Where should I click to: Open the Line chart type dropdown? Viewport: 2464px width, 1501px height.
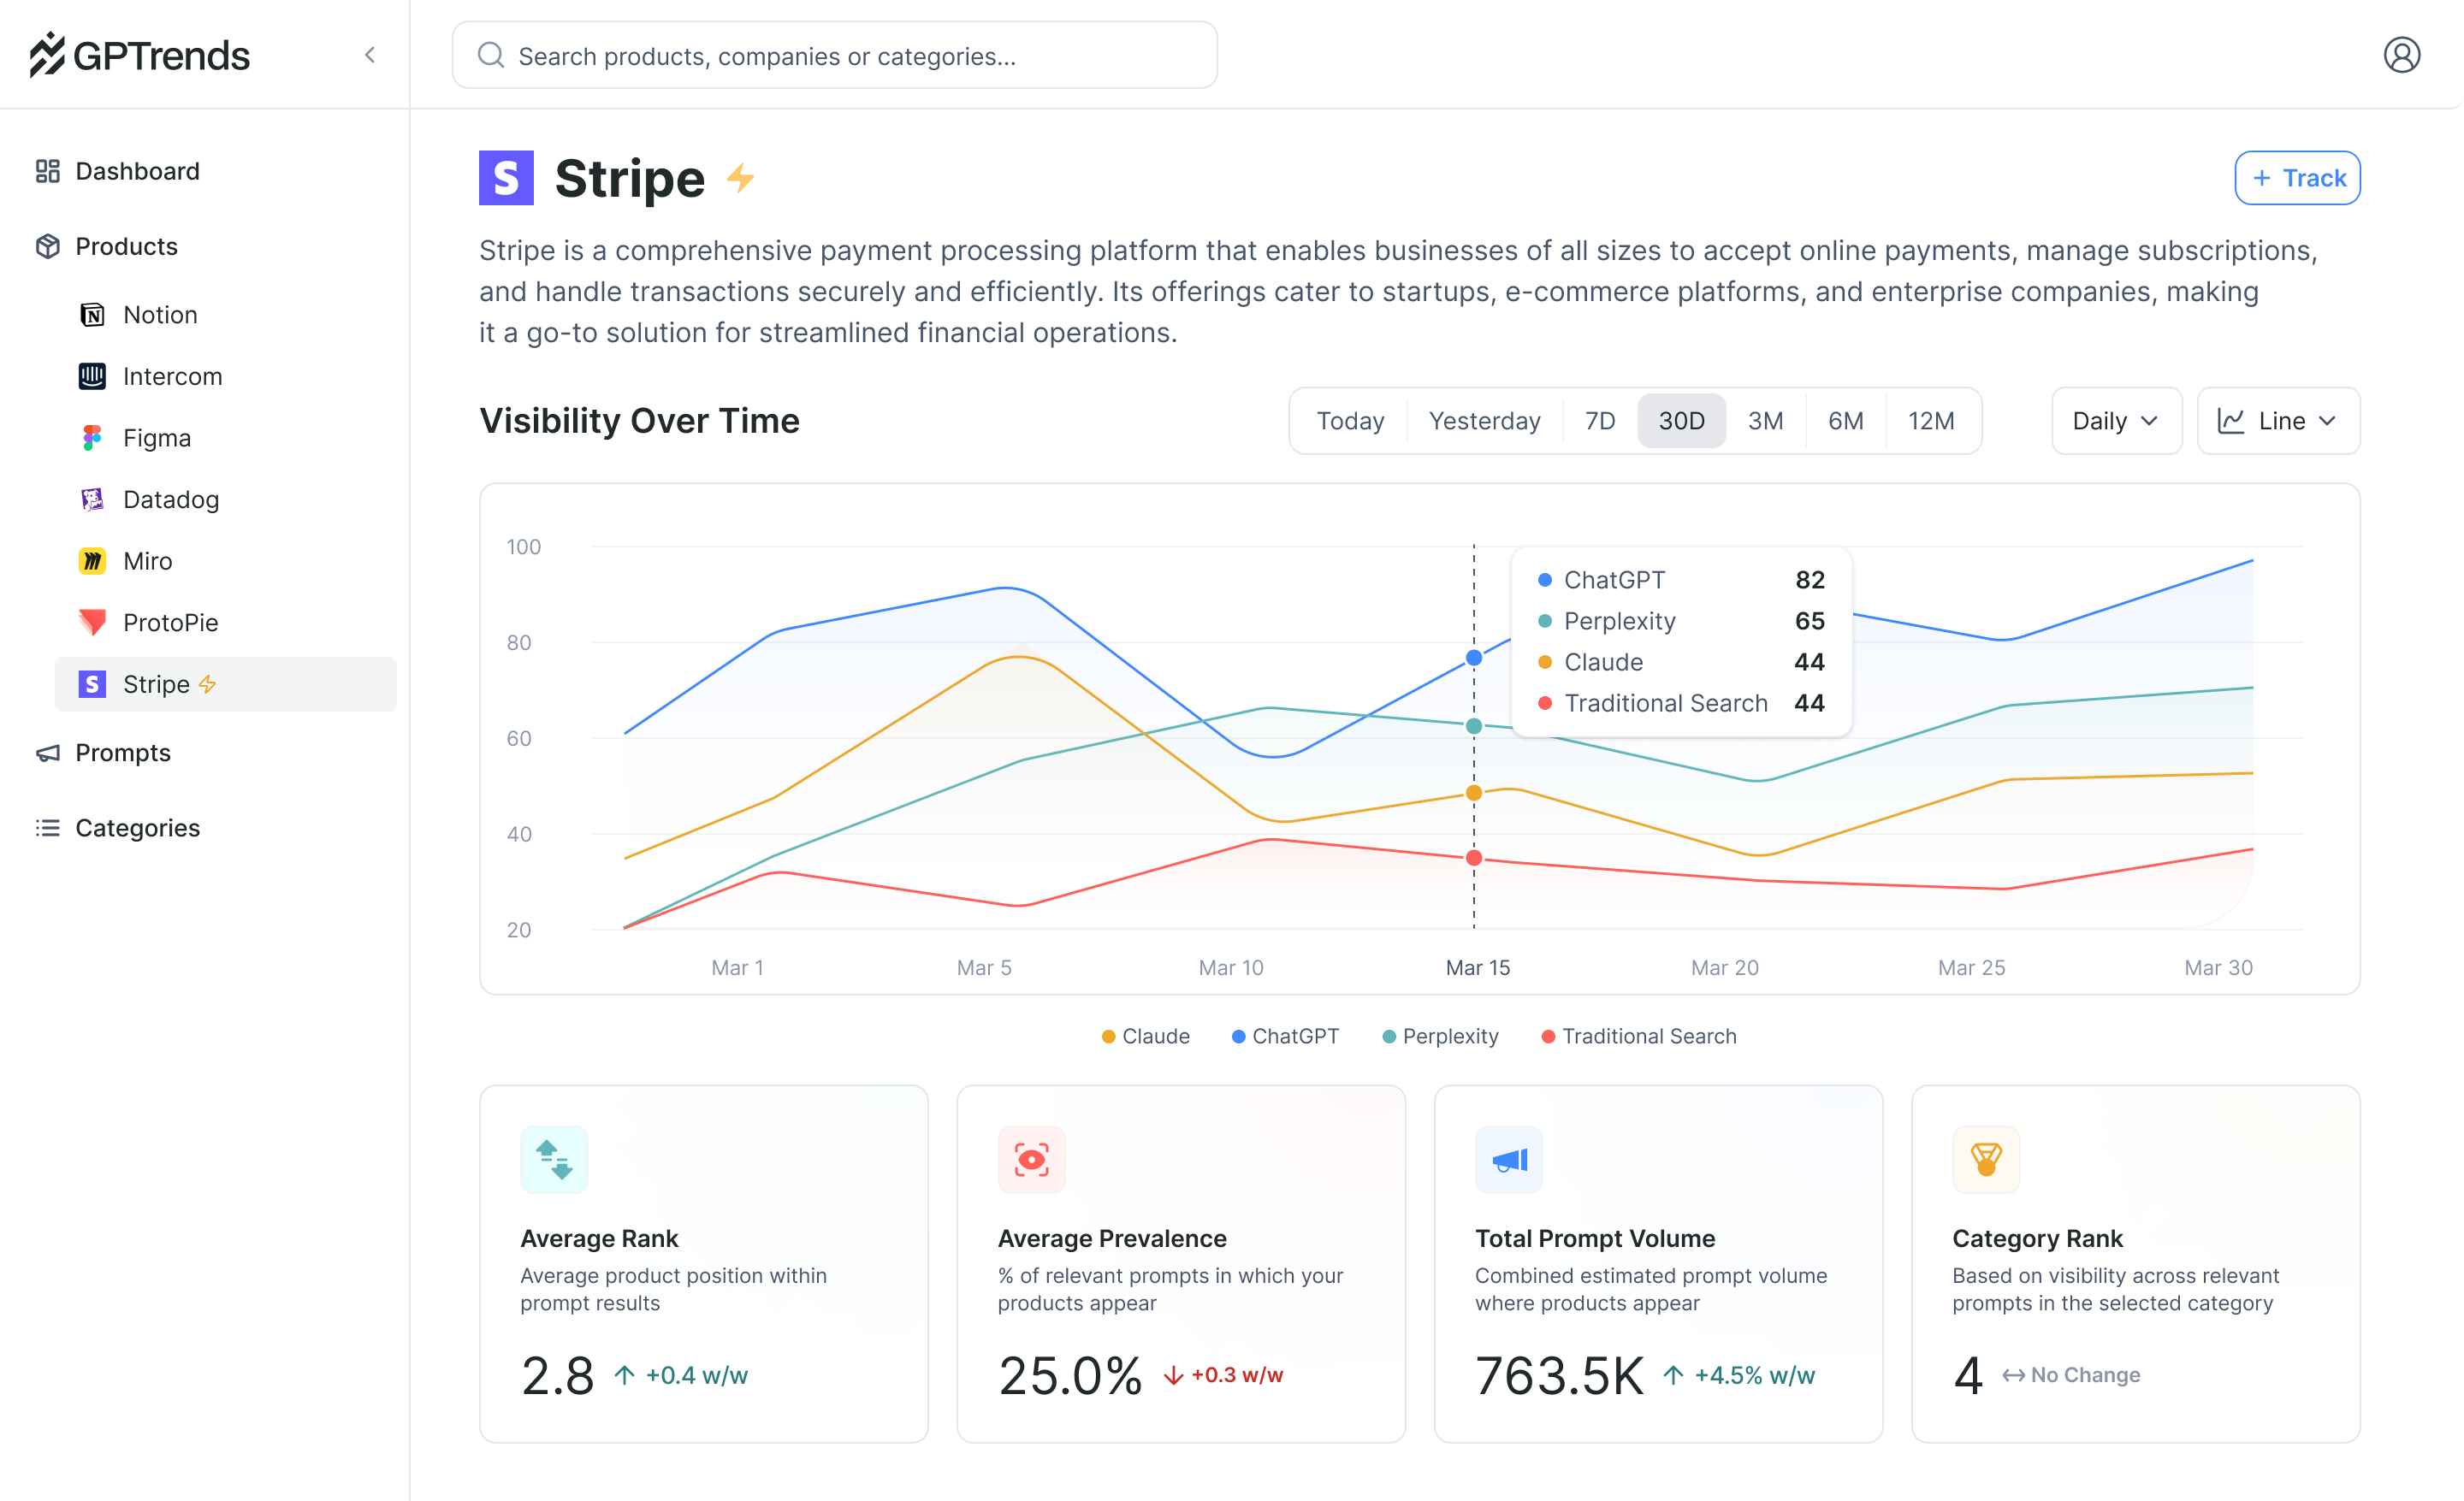click(2278, 421)
